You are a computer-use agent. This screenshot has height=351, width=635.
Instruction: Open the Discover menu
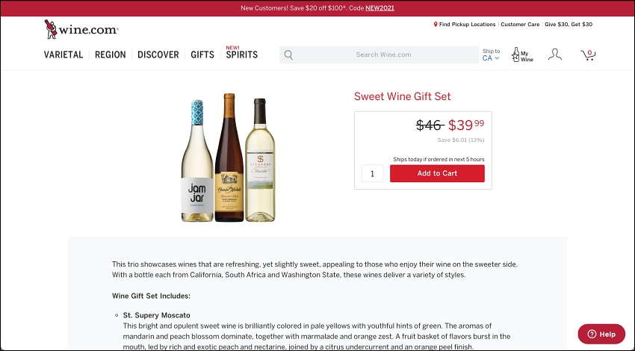[158, 55]
